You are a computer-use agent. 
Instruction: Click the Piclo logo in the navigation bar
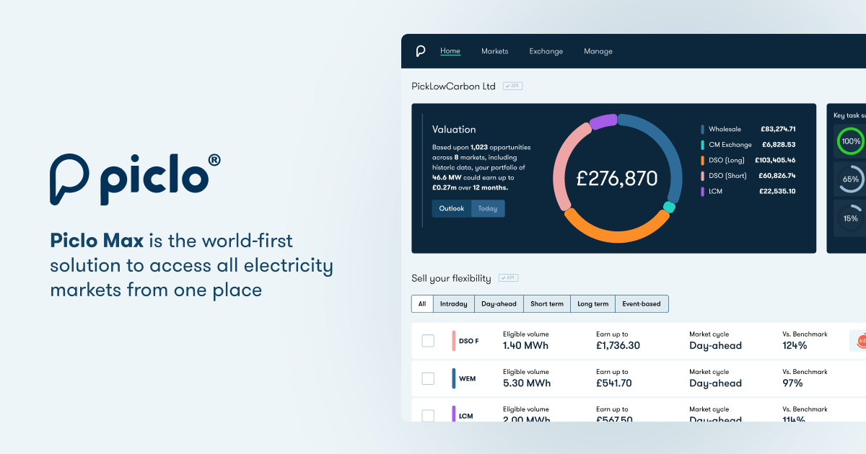click(x=422, y=50)
